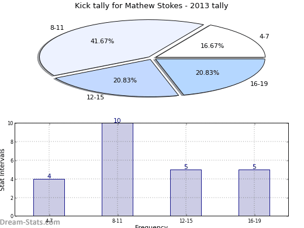The height and width of the screenshot is (228, 304).
Task: Click the chart title Kick tally for Mathew Stokes
Action: [151, 6]
